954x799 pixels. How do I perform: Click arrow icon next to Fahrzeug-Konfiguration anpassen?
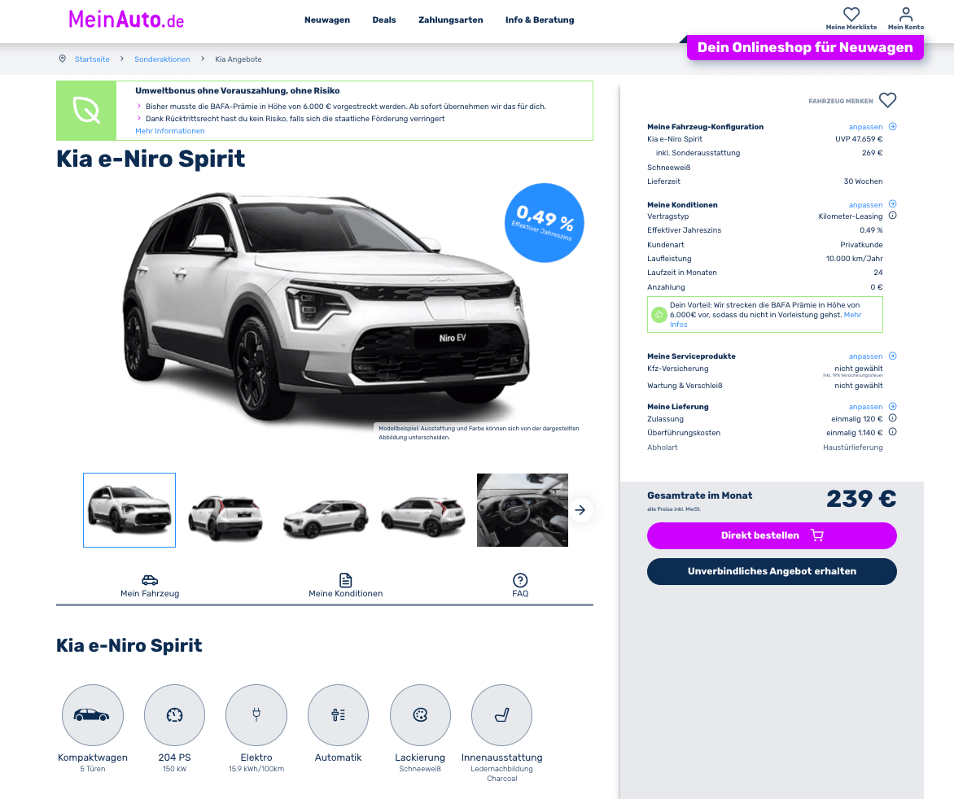(893, 126)
